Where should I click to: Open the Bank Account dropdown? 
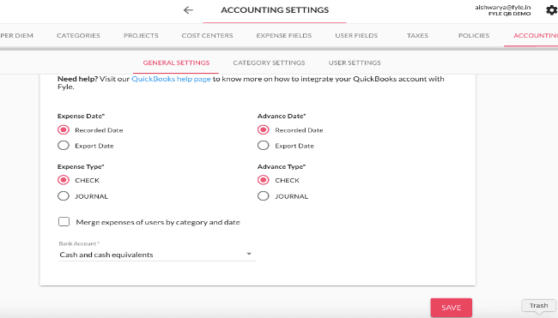157,255
